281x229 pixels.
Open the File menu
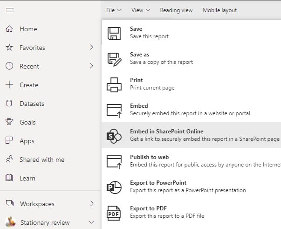click(x=114, y=10)
